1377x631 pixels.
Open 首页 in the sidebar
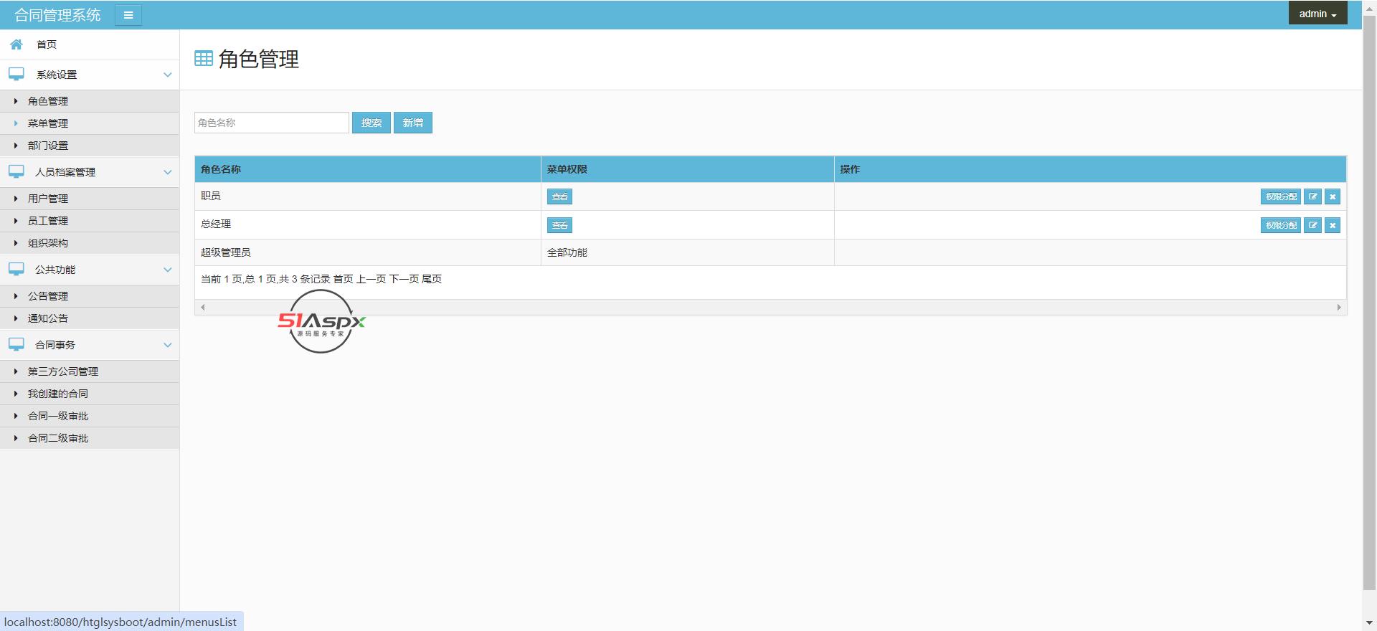coord(90,44)
